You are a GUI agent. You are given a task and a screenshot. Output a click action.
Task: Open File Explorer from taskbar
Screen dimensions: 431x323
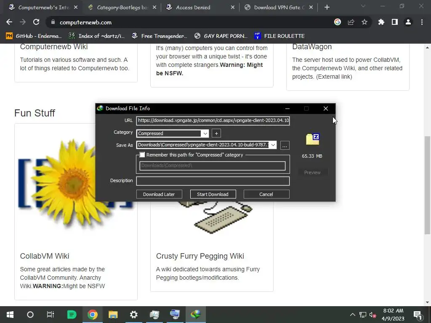(113, 315)
